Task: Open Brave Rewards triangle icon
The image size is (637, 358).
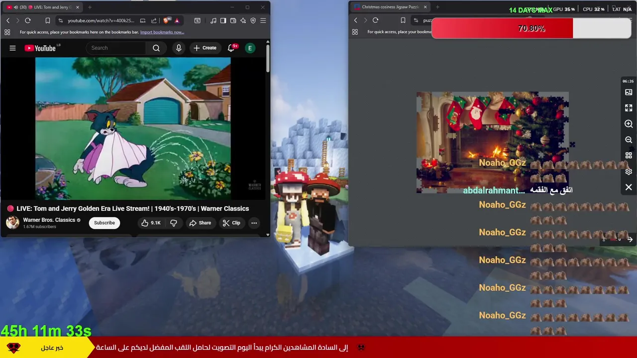Action: point(177,20)
